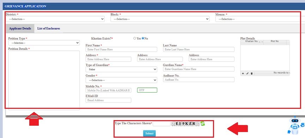Edit plot record using pencil icon
Screen dimensions: 305x138
tap(248, 73)
